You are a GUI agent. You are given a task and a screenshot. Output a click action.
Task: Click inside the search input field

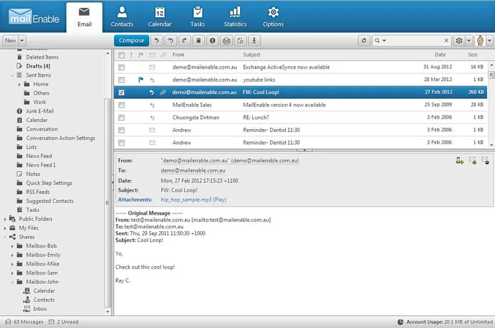414,41
